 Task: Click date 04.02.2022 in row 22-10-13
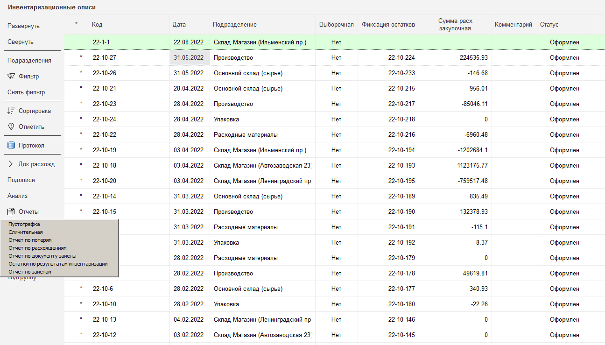click(189, 320)
